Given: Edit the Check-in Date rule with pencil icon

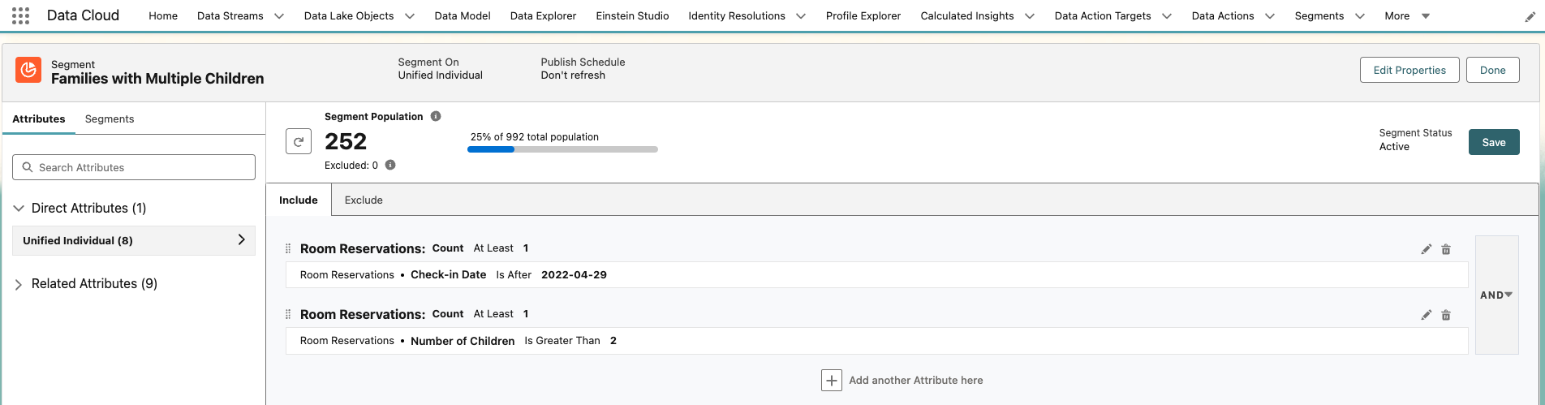Looking at the screenshot, I should point(1426,249).
